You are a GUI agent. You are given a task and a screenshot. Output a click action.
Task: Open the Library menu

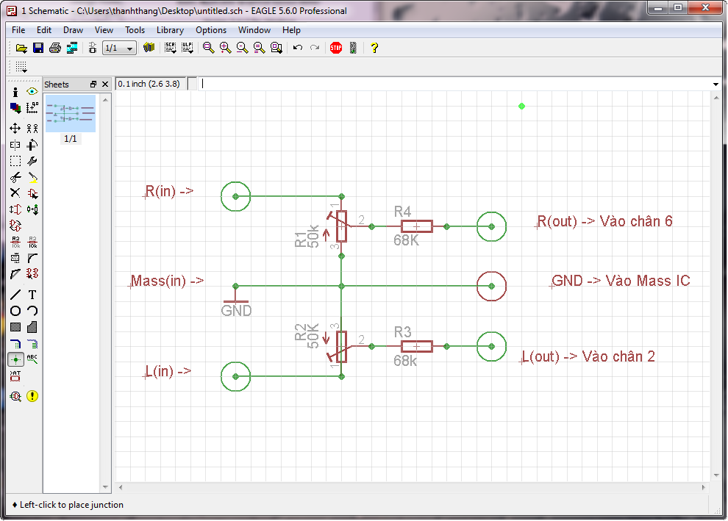(170, 30)
